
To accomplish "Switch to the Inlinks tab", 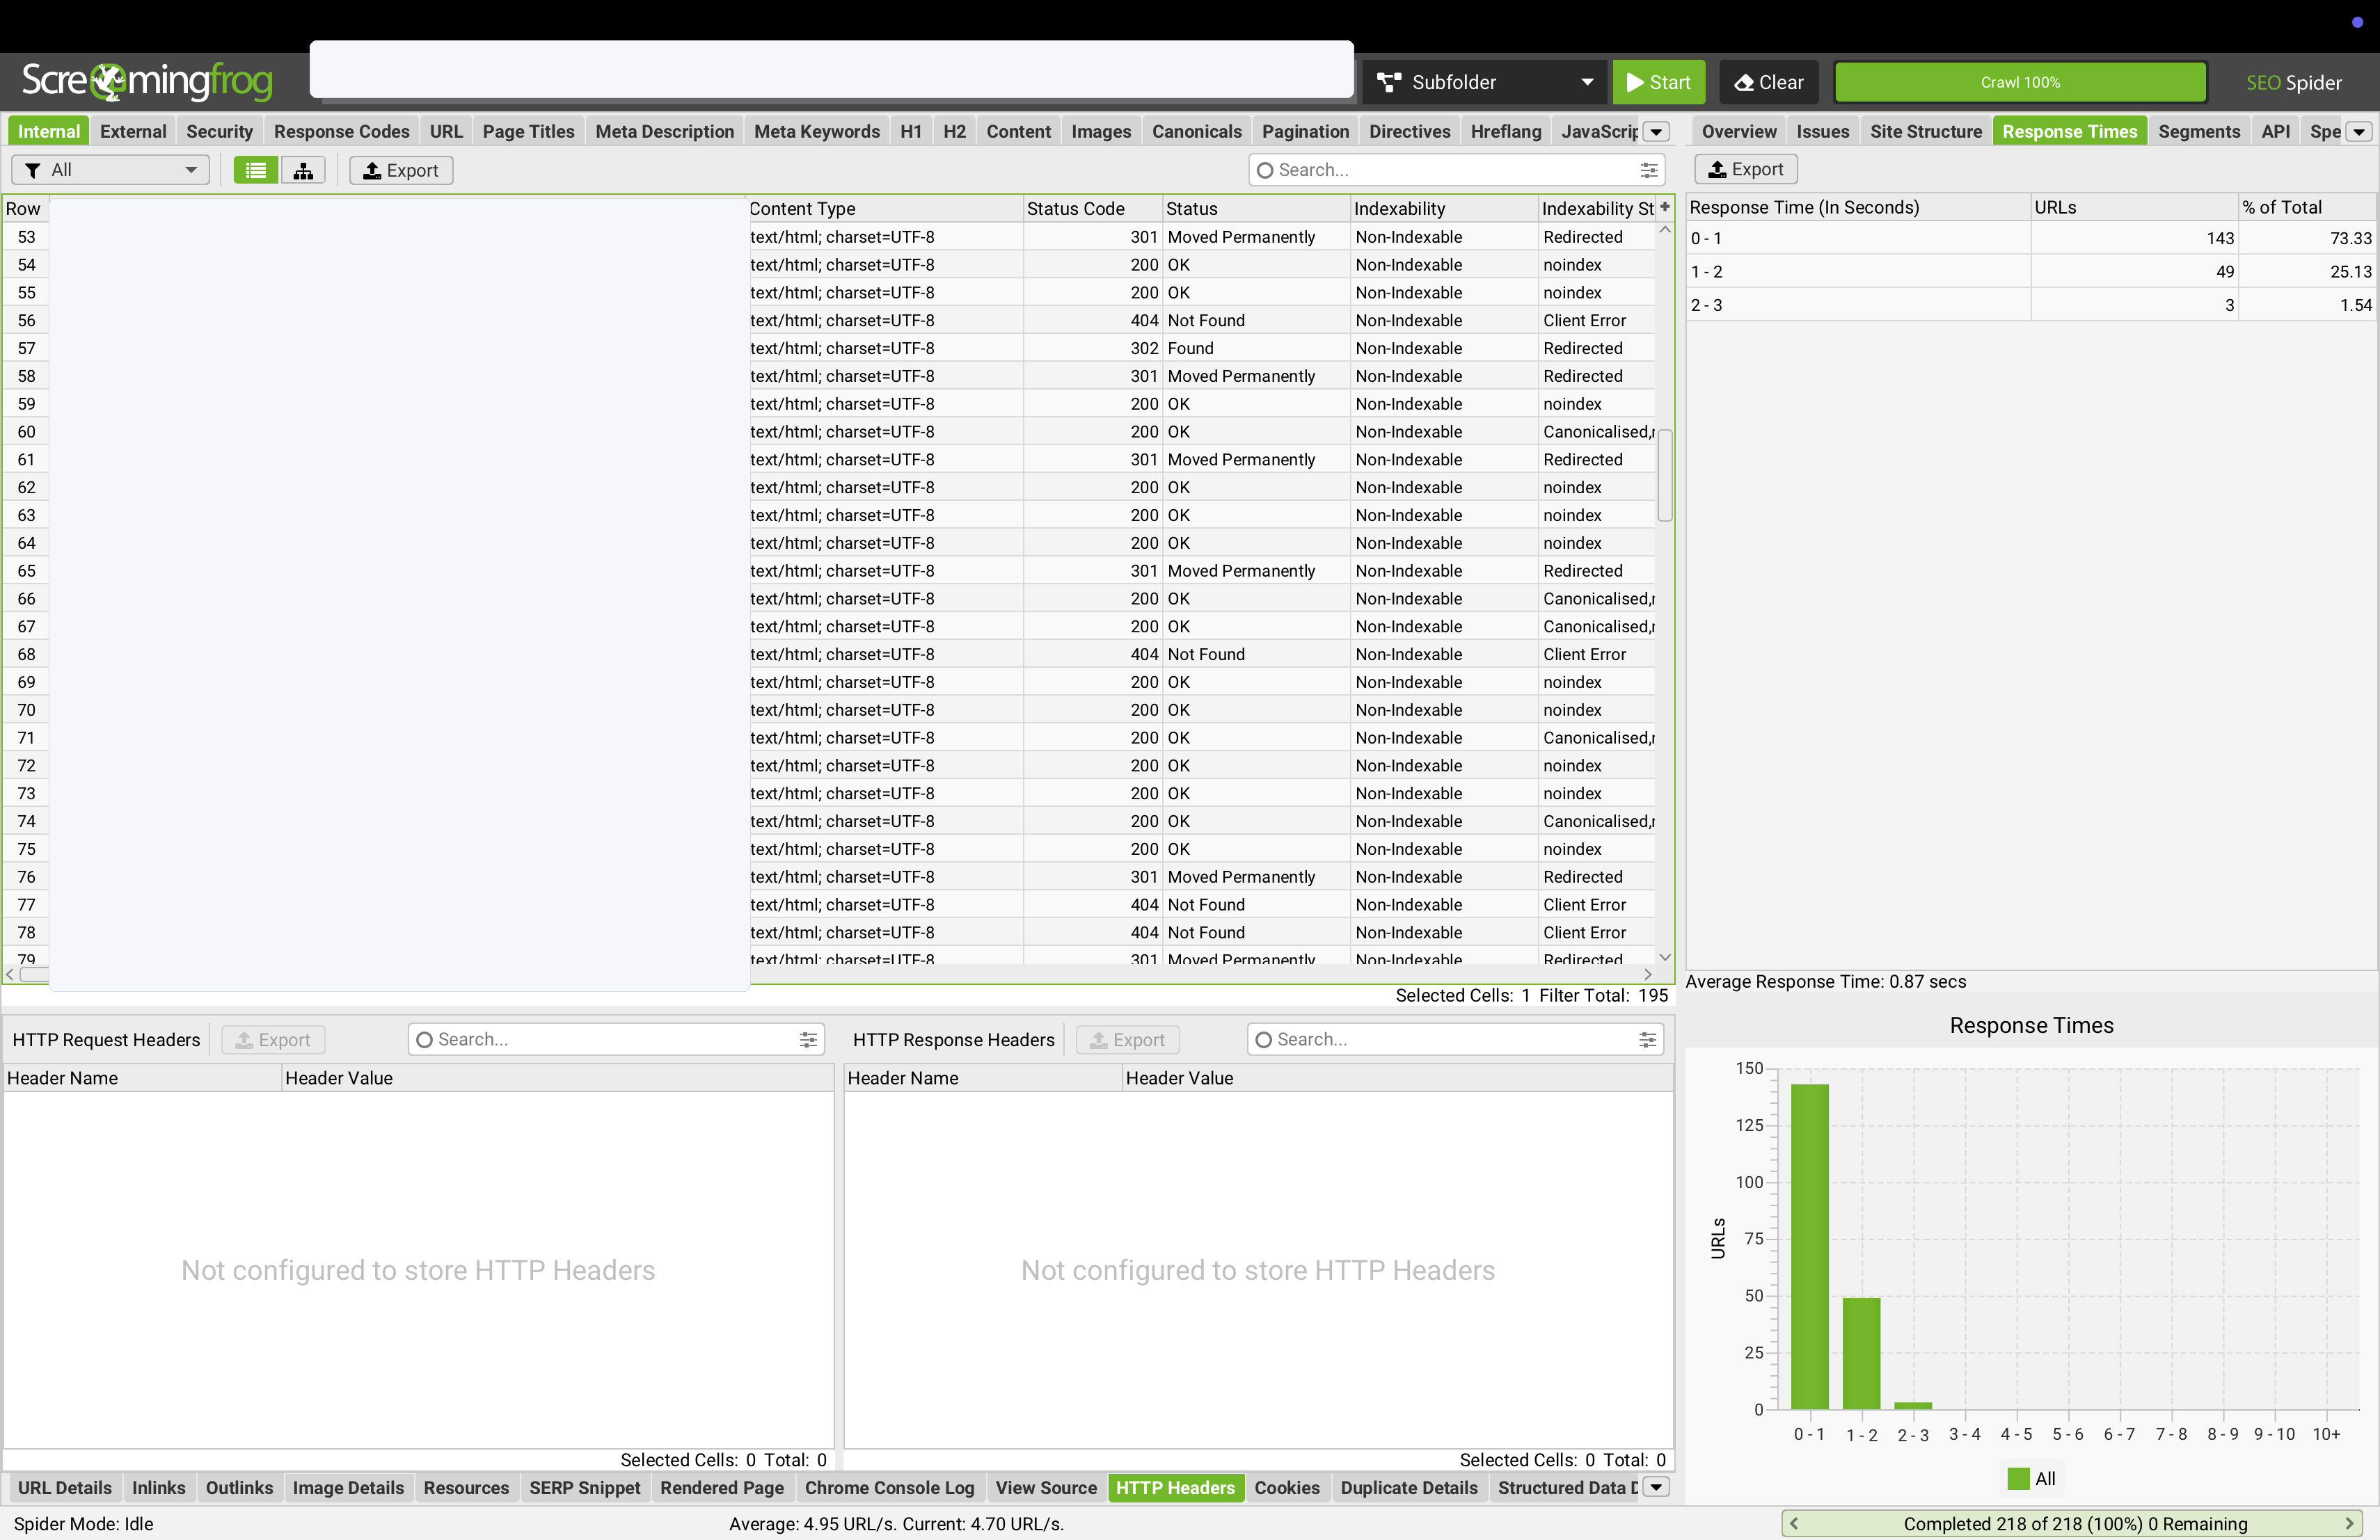I will click(x=158, y=1487).
